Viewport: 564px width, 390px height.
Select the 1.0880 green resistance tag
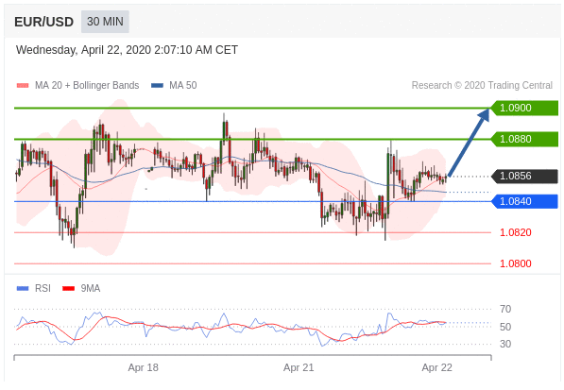click(524, 139)
